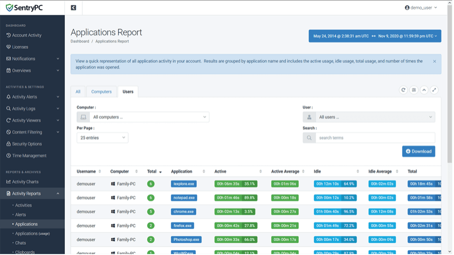This screenshot has height=255, width=454.
Task: Open Account Activity in the sidebar
Action: 26,35
